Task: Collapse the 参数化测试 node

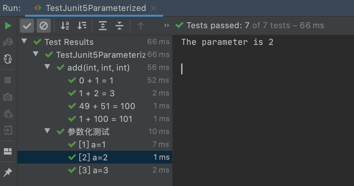Action: (48, 131)
